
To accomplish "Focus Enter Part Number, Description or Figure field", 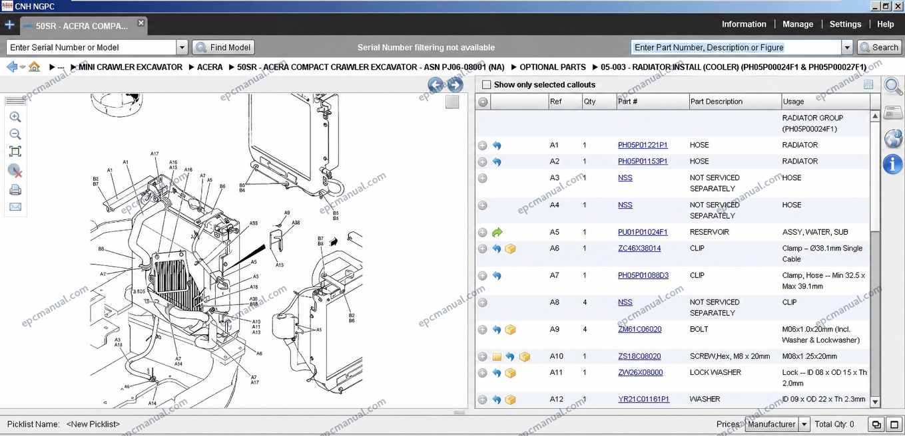I will 736,47.
